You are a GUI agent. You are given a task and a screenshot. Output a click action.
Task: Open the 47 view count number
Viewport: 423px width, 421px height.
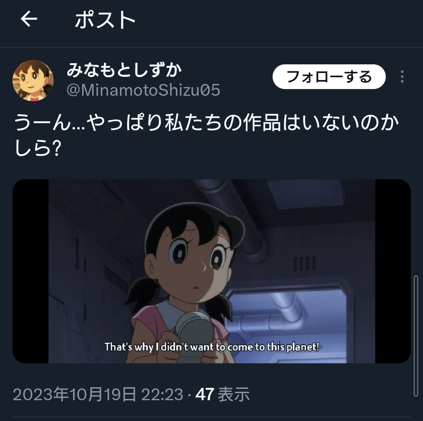[x=205, y=394]
